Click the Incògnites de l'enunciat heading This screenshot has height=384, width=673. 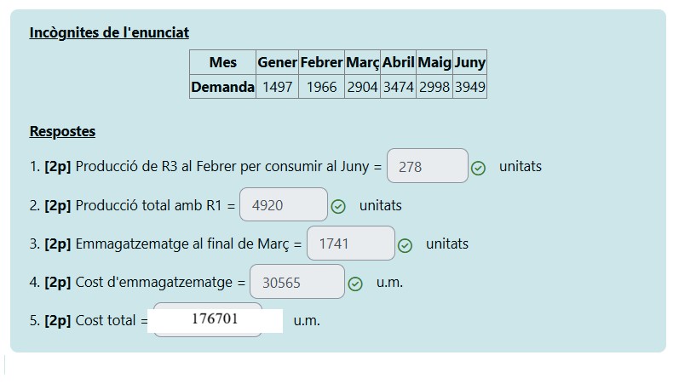(x=109, y=33)
